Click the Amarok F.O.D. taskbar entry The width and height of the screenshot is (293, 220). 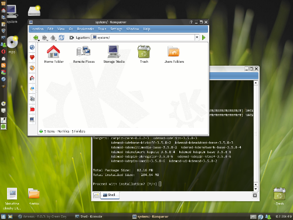tap(42, 216)
